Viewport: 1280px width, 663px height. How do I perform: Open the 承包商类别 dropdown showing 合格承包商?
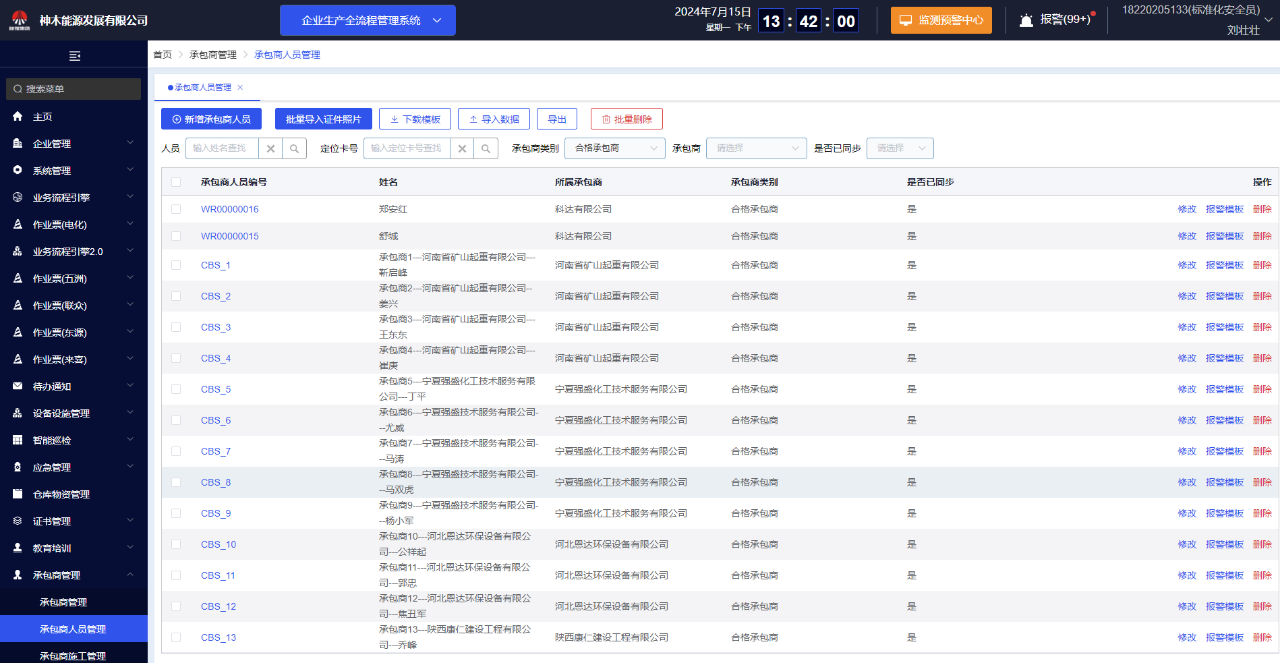click(x=614, y=148)
